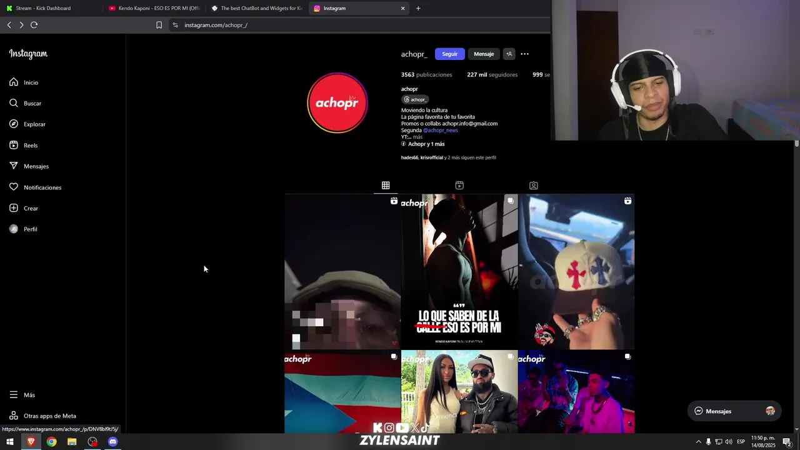800x450 pixels.
Task: Click the Brave browser taskbar icon
Action: point(31,442)
